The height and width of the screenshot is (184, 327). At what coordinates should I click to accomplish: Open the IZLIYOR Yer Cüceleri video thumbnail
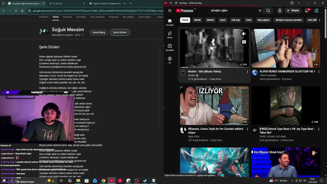pos(214,106)
